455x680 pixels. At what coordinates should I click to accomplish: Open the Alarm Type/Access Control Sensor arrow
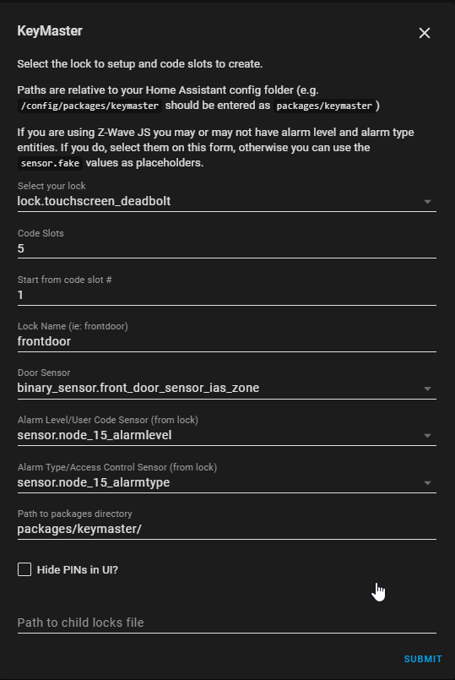click(x=427, y=482)
